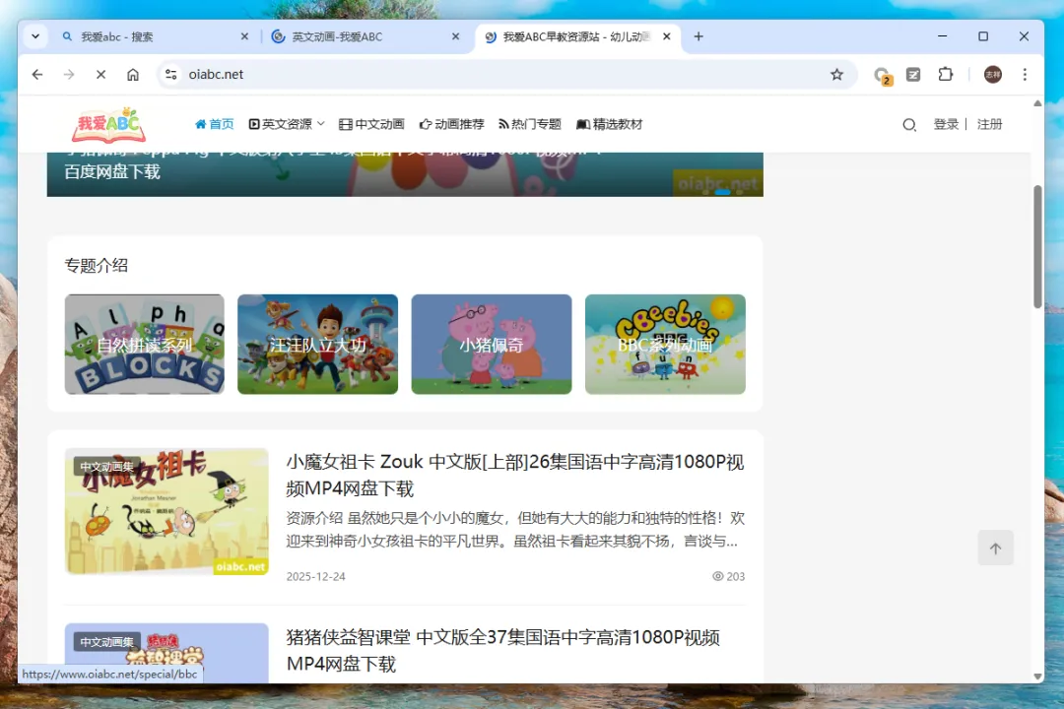Click the 猪猪侠益智课堂 article title
1064x709 pixels.
502,650
